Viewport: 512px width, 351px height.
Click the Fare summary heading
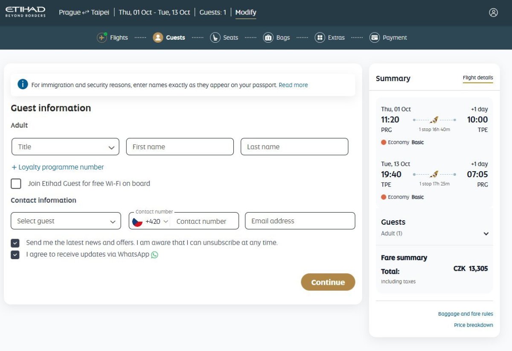(404, 257)
